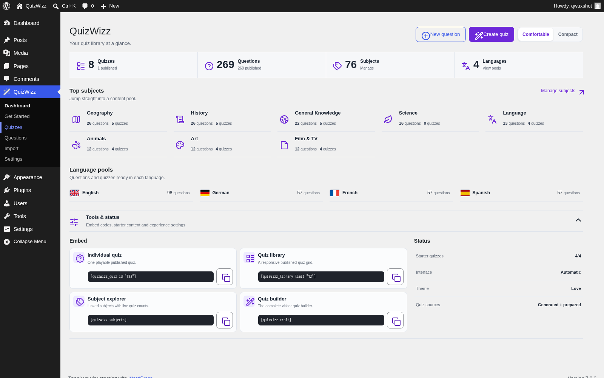Click the Generated + prepared value
The height and width of the screenshot is (378, 604).
click(559, 305)
